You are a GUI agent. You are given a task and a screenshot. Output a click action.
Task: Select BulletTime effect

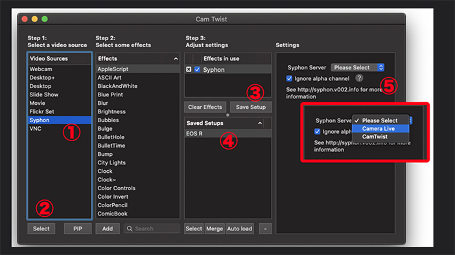(x=138, y=146)
